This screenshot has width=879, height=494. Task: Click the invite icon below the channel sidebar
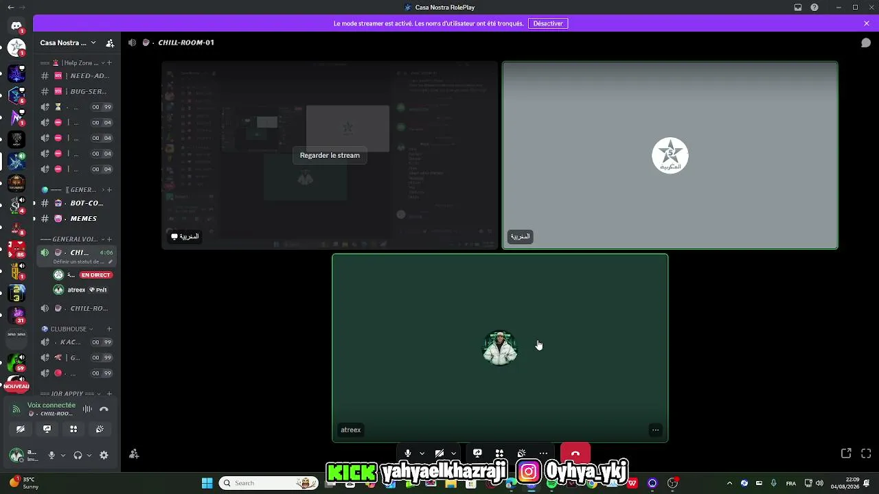point(134,454)
